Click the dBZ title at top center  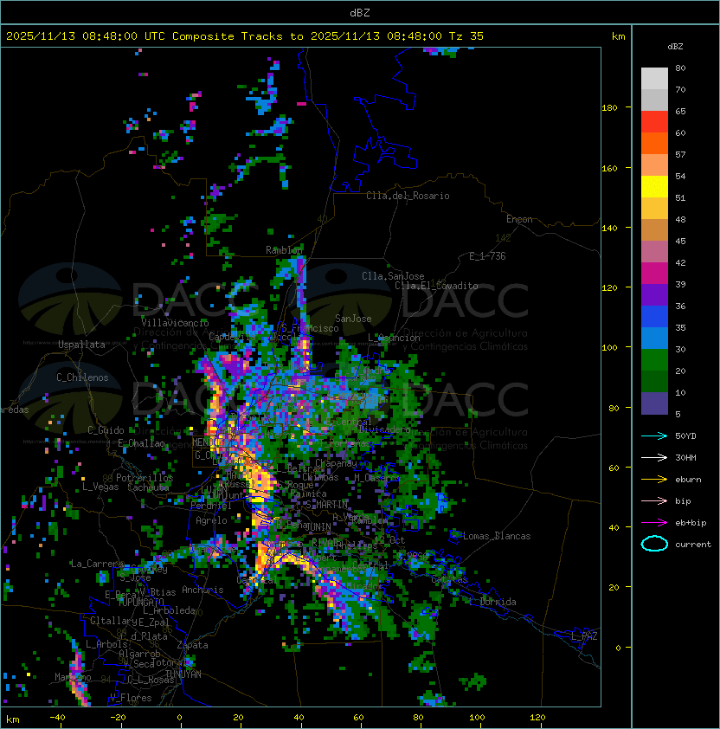(360, 13)
